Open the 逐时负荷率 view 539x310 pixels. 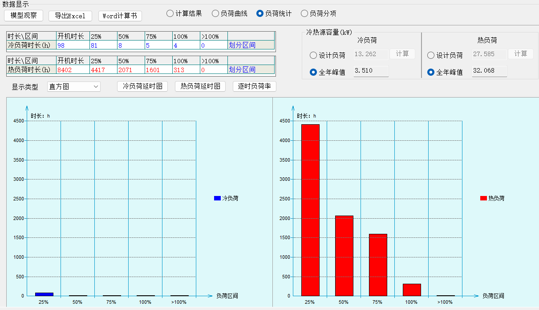(254, 86)
